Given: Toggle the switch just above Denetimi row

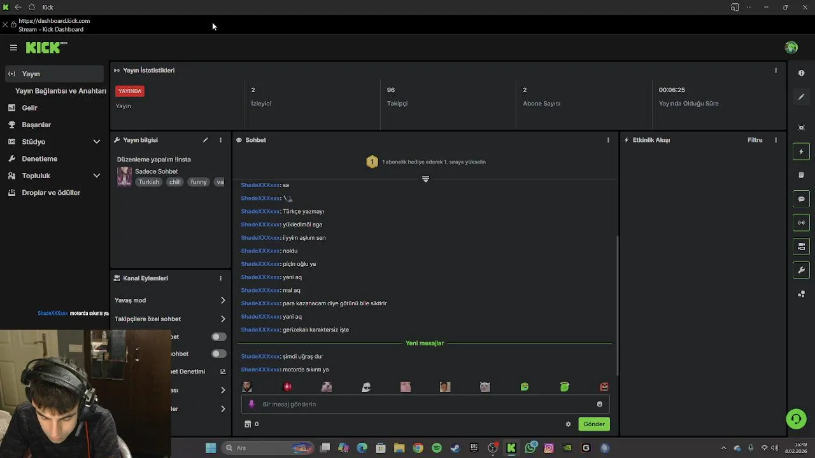Looking at the screenshot, I should [218, 354].
